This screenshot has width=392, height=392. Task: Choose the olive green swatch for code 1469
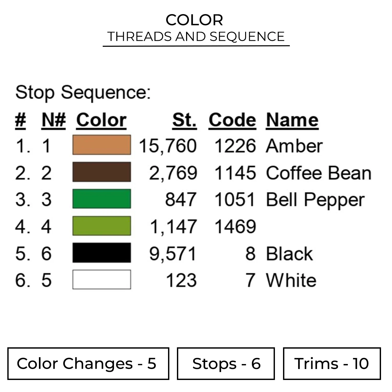[x=102, y=226]
